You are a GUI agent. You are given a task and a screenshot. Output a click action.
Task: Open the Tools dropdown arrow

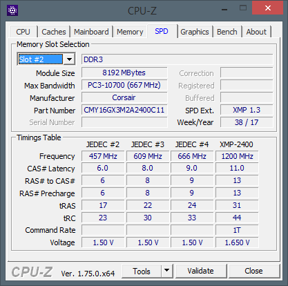pos(167,271)
